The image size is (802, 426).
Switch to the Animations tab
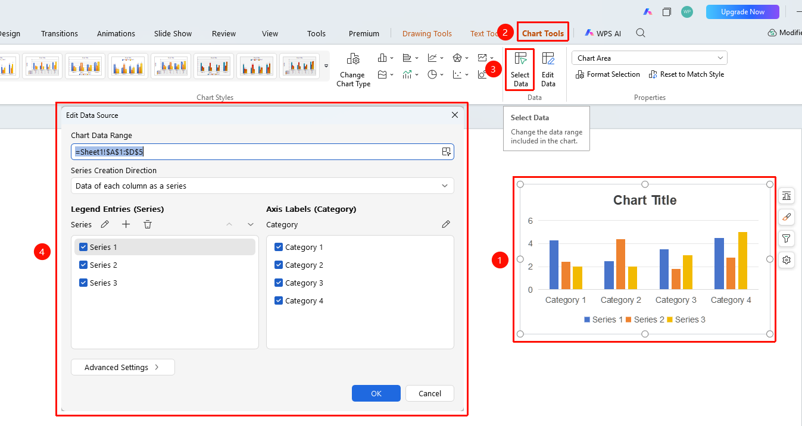[x=116, y=34]
